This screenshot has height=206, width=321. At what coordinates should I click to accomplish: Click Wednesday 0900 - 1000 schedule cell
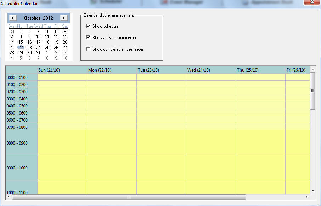coord(211,167)
